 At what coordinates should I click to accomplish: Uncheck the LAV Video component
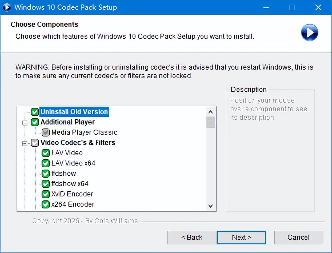click(46, 153)
